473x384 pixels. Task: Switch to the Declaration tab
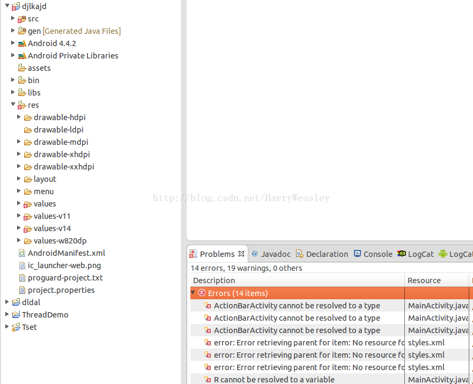point(322,254)
